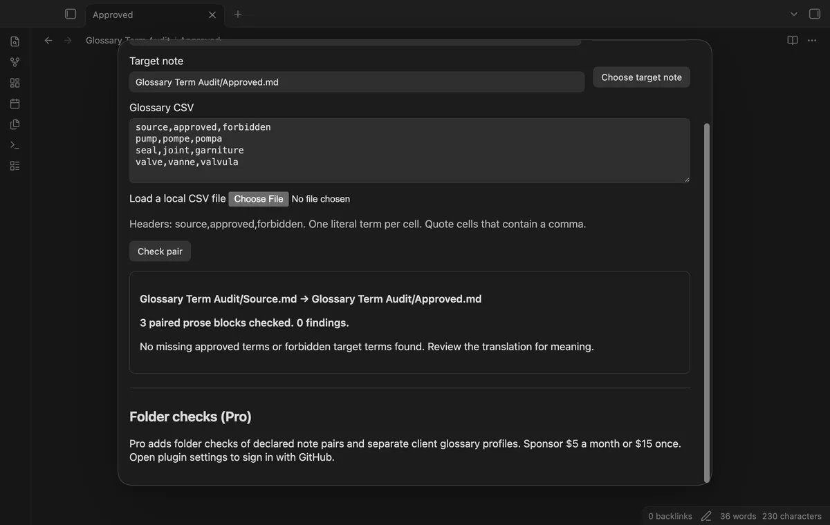This screenshot has width=830, height=525.
Task: Navigate back with the left arrow
Action: pyautogui.click(x=48, y=41)
